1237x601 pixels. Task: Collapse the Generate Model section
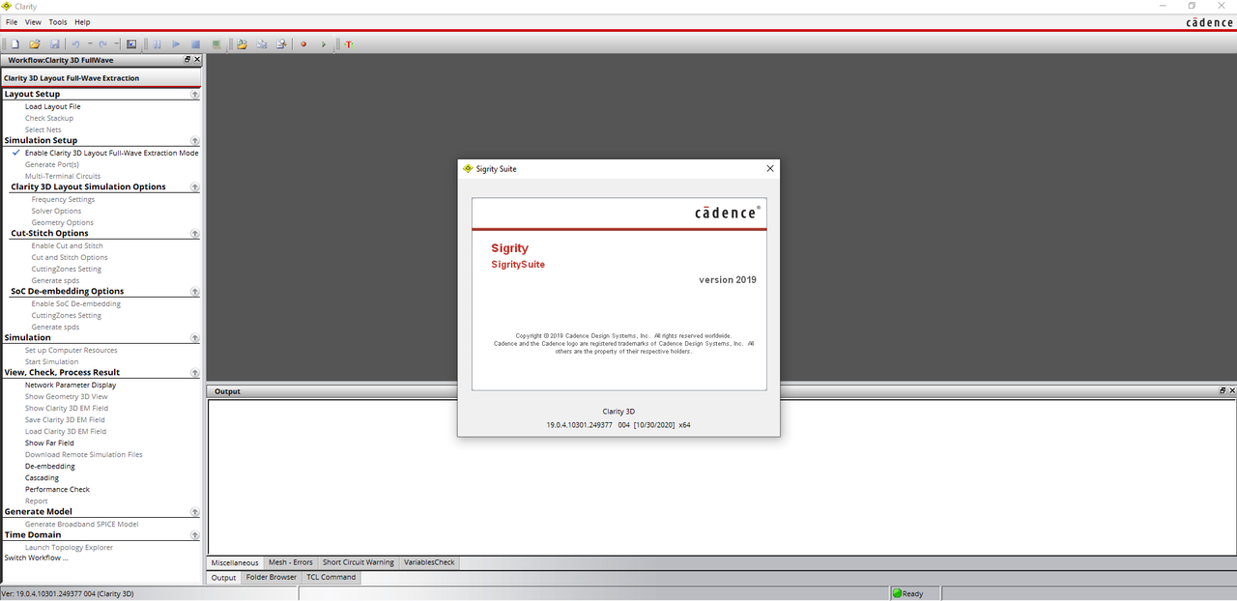tap(194, 512)
